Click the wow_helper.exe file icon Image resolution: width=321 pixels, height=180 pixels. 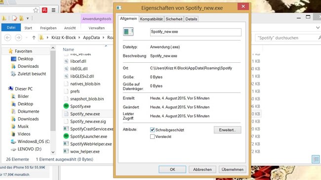coord(66,151)
